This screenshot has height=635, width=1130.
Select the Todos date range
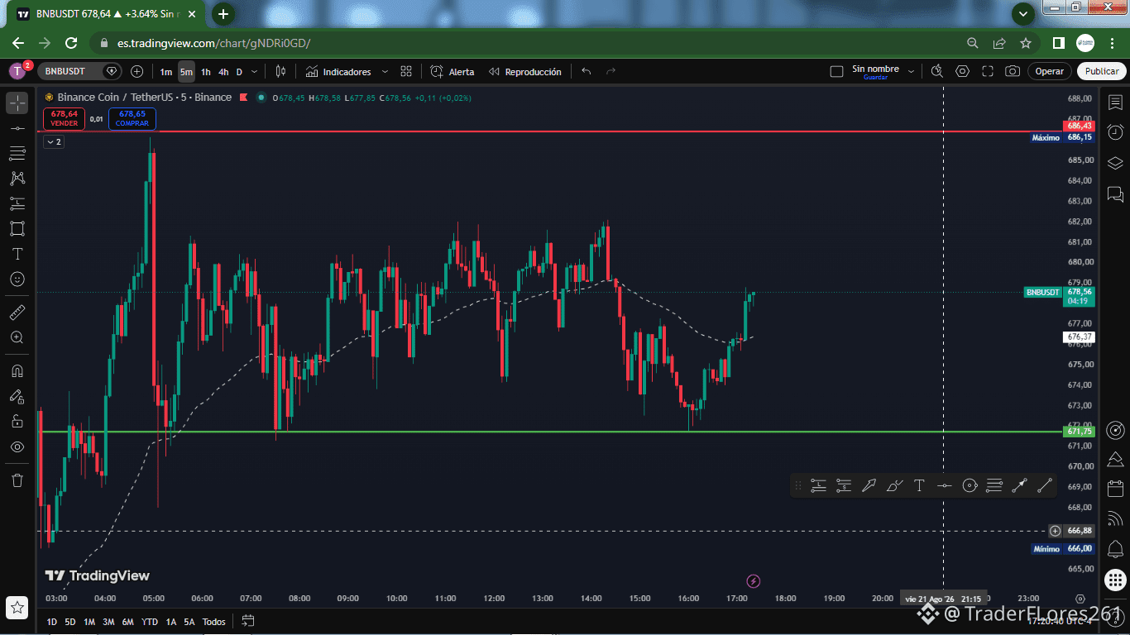click(213, 622)
